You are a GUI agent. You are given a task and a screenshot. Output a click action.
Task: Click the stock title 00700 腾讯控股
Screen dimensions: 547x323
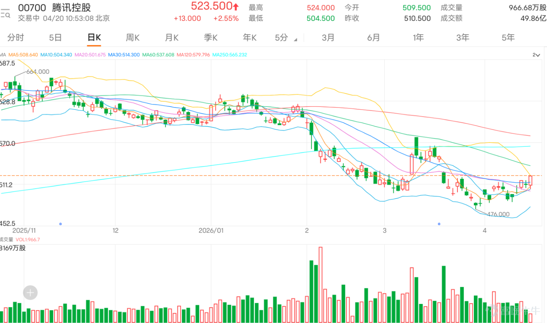[x=54, y=8]
